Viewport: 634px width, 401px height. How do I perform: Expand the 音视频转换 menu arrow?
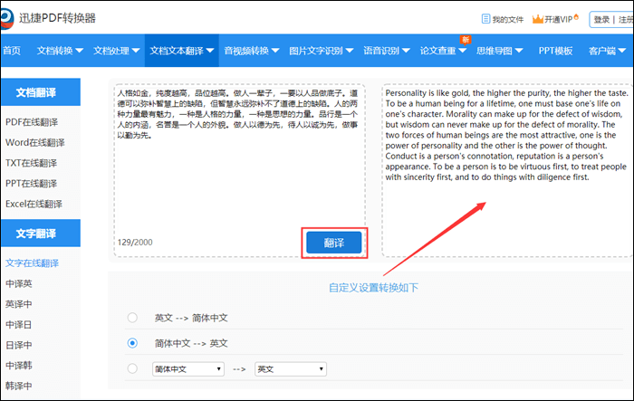click(275, 51)
